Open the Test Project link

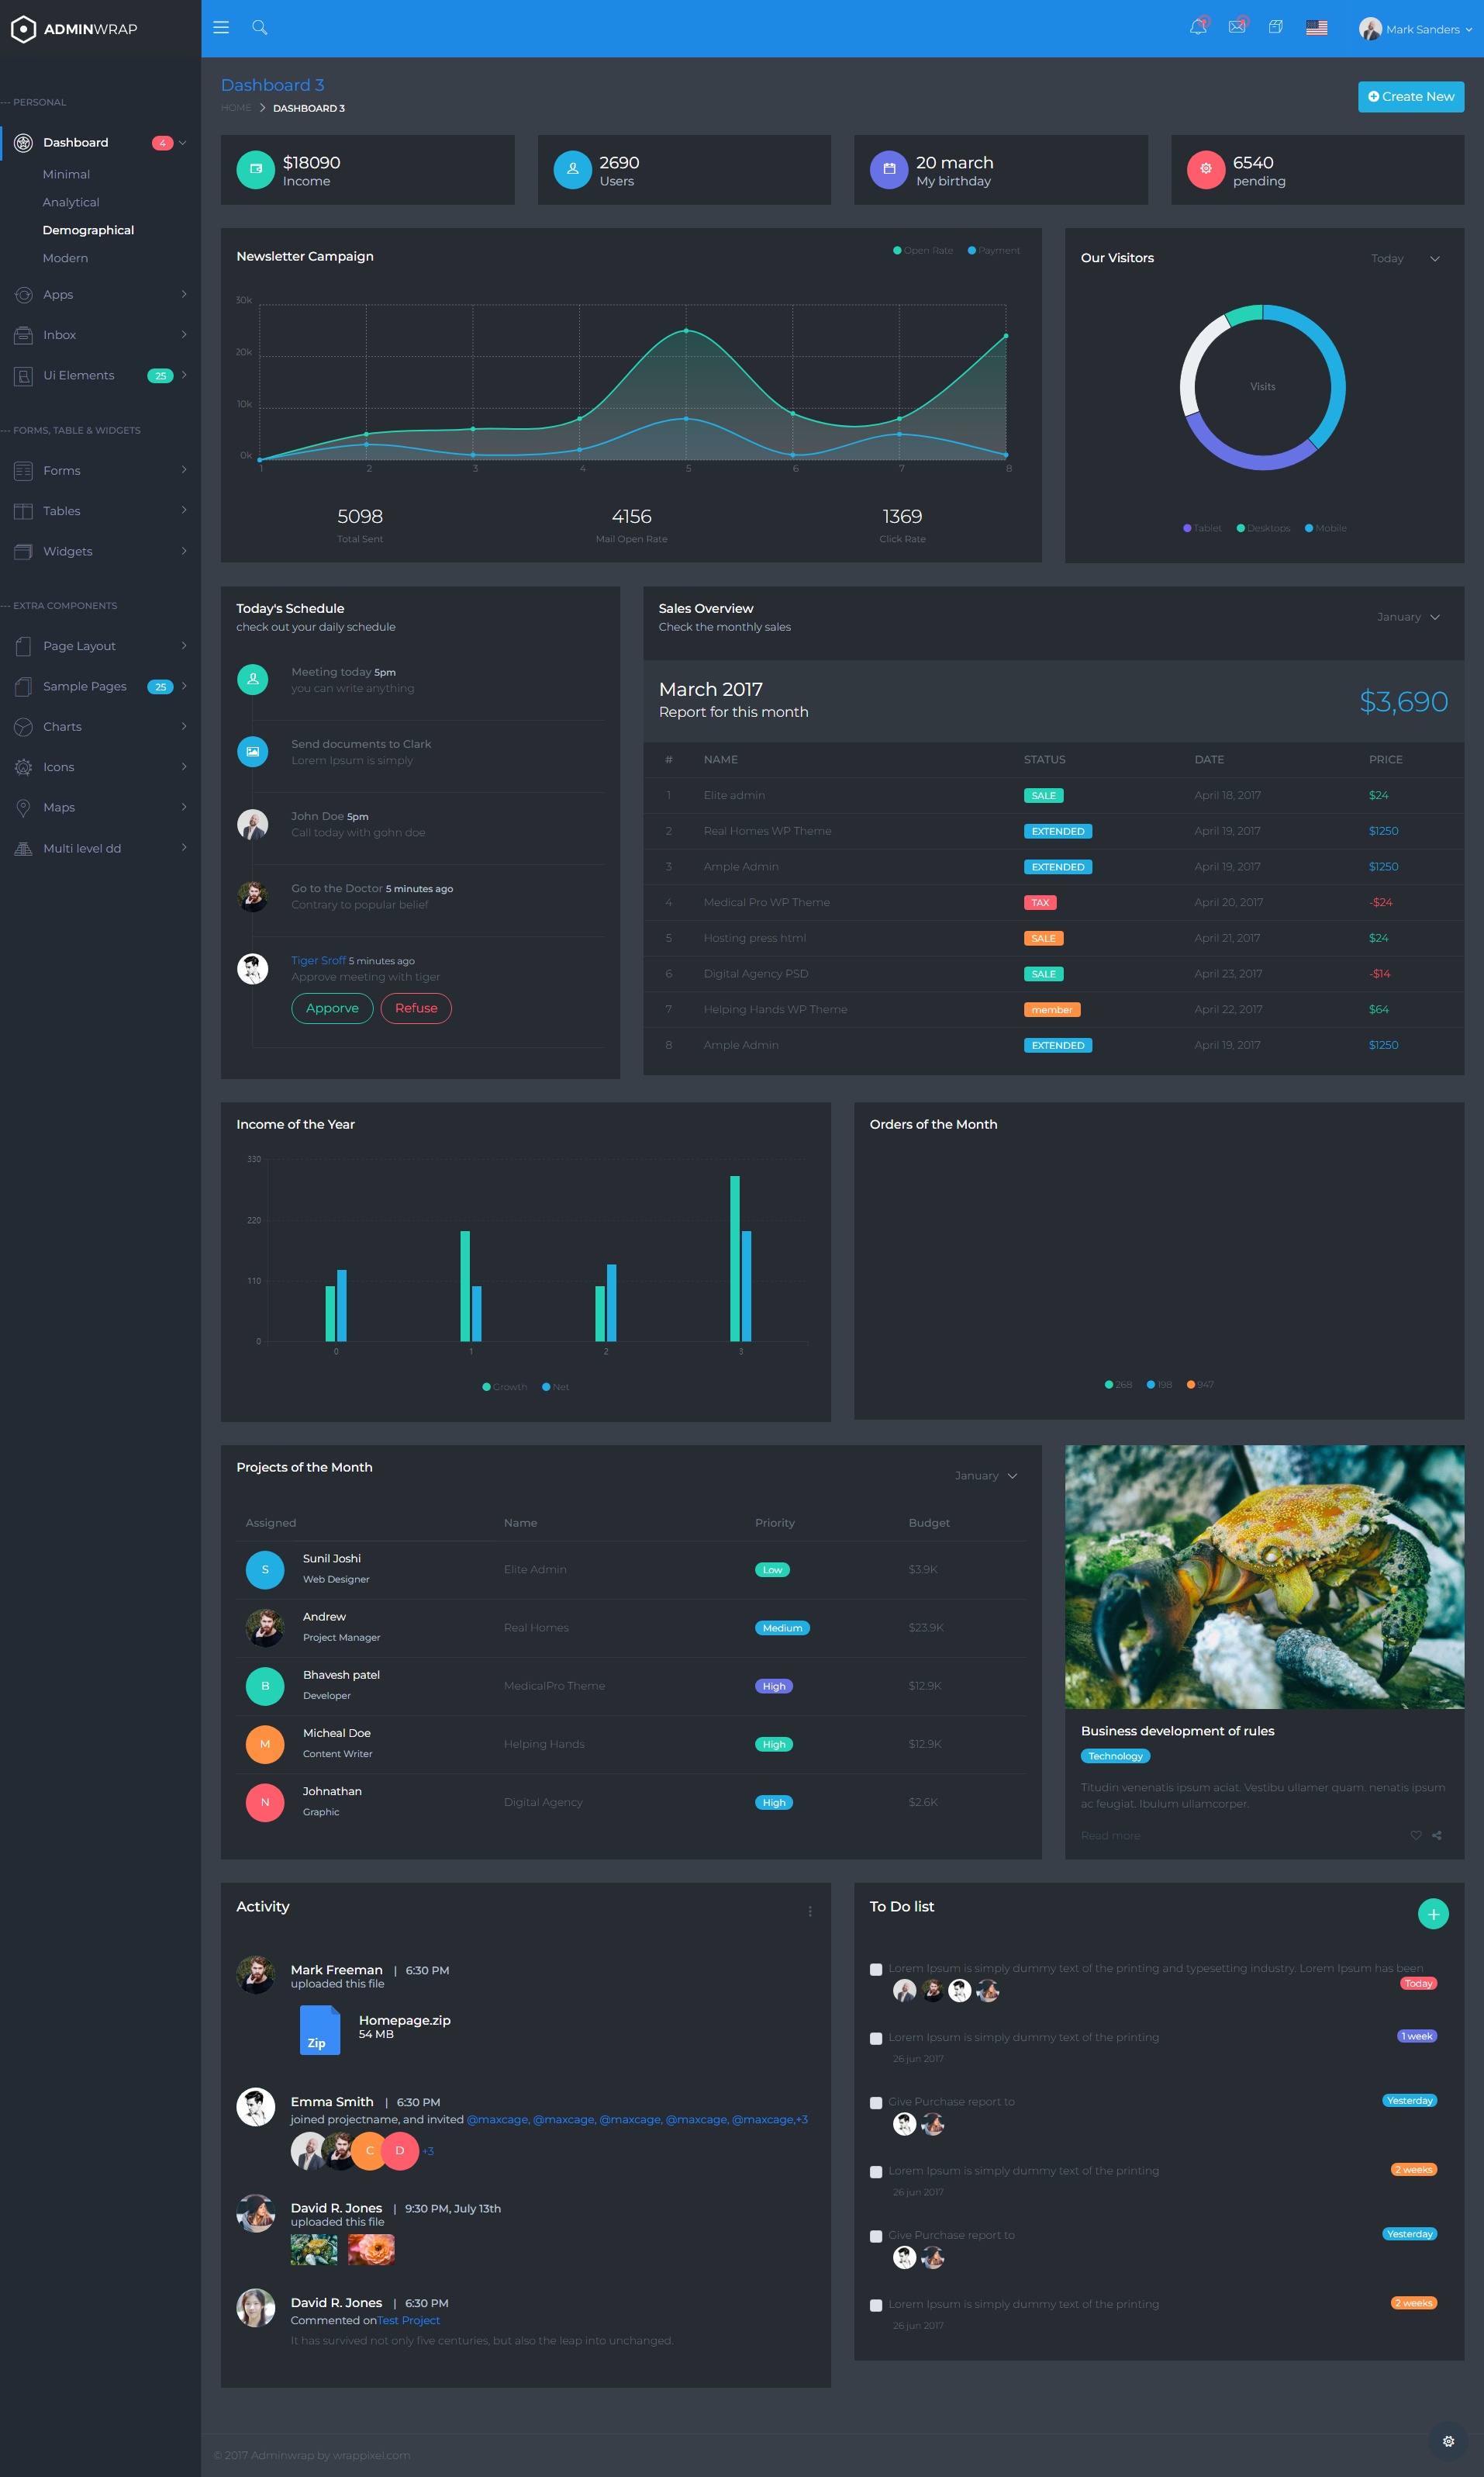[408, 2321]
